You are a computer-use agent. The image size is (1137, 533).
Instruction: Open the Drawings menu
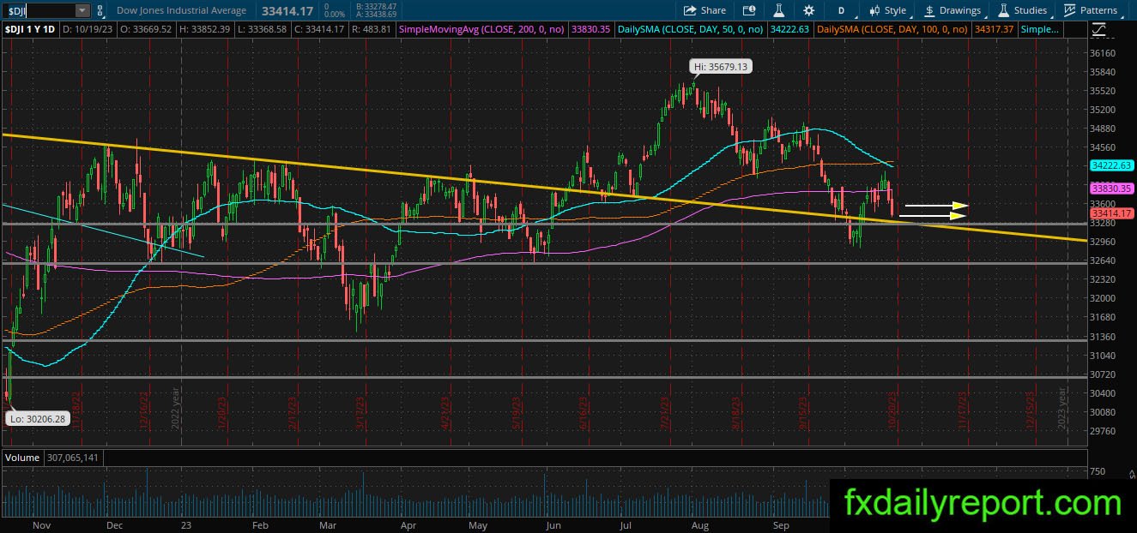(953, 10)
